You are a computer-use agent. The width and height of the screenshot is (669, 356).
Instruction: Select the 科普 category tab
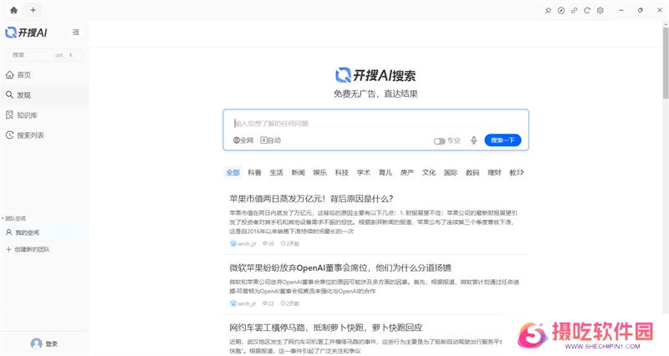coord(254,172)
